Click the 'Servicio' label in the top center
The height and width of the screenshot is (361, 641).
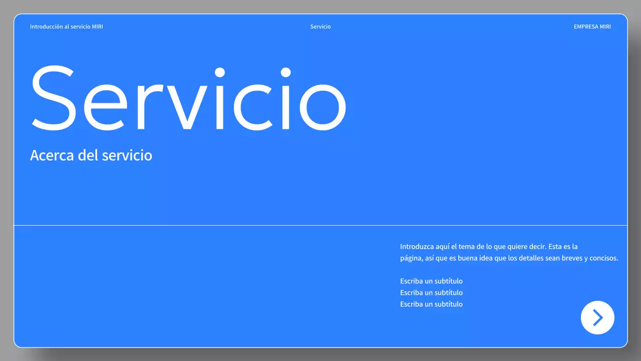click(x=320, y=27)
